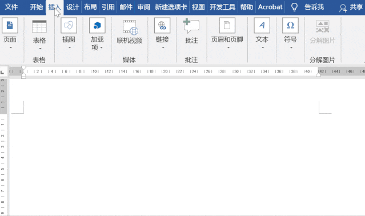This screenshot has width=365, height=216.
Task: Switch to the 开始 home tab
Action: point(37,7)
